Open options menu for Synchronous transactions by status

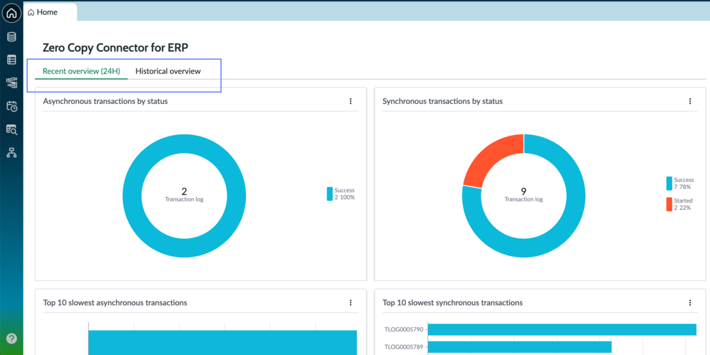[x=690, y=101]
